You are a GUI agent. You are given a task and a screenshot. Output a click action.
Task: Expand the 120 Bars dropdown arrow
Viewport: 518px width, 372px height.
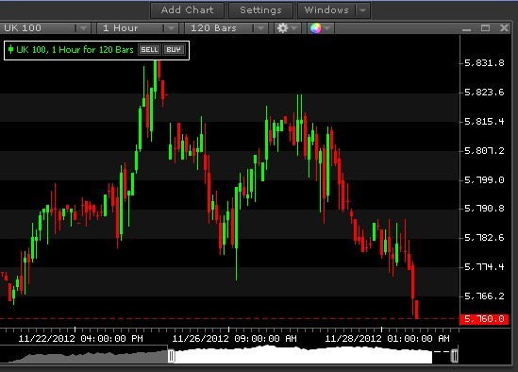(x=260, y=28)
